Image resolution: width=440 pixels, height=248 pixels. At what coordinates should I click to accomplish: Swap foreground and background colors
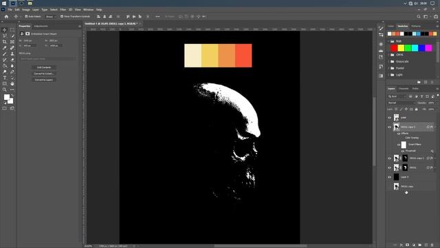(x=12, y=96)
